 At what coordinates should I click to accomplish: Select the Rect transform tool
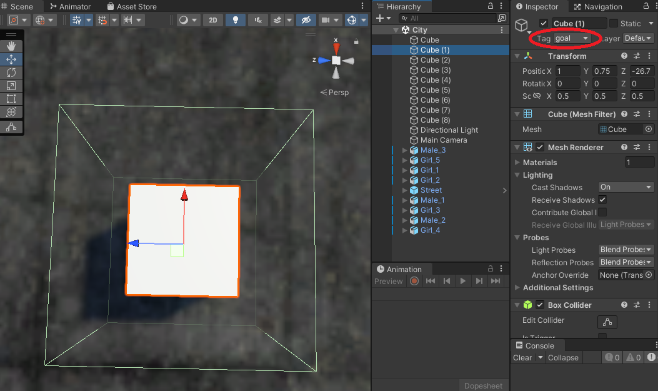(11, 99)
